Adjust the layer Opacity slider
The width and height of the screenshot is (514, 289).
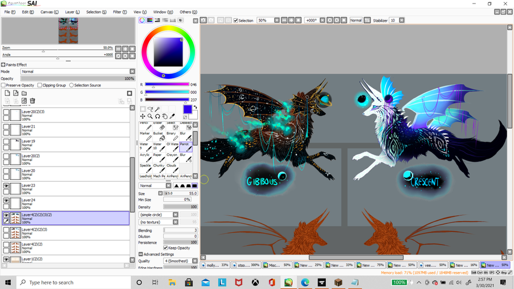(78, 79)
